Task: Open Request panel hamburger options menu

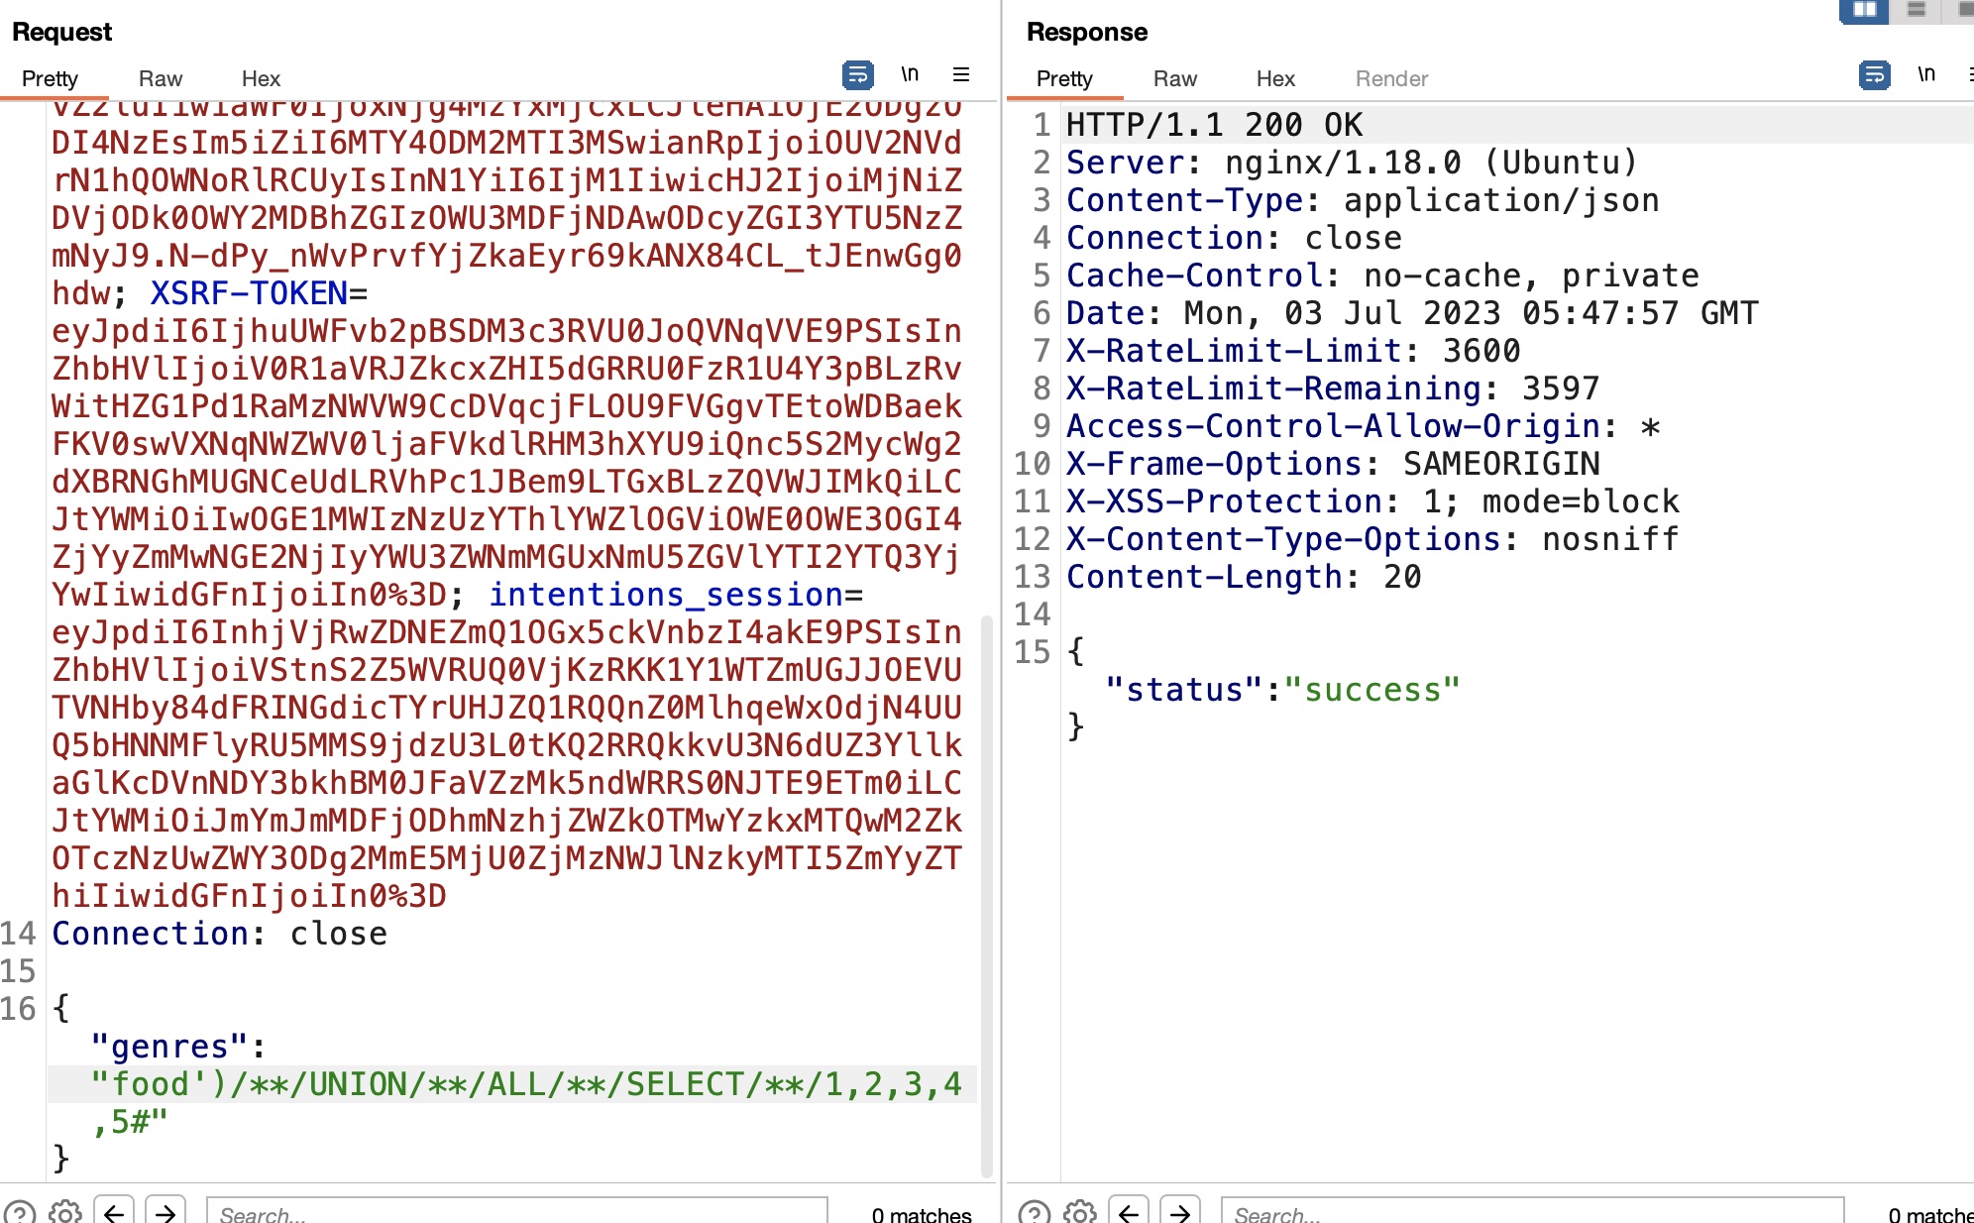Action: (960, 75)
